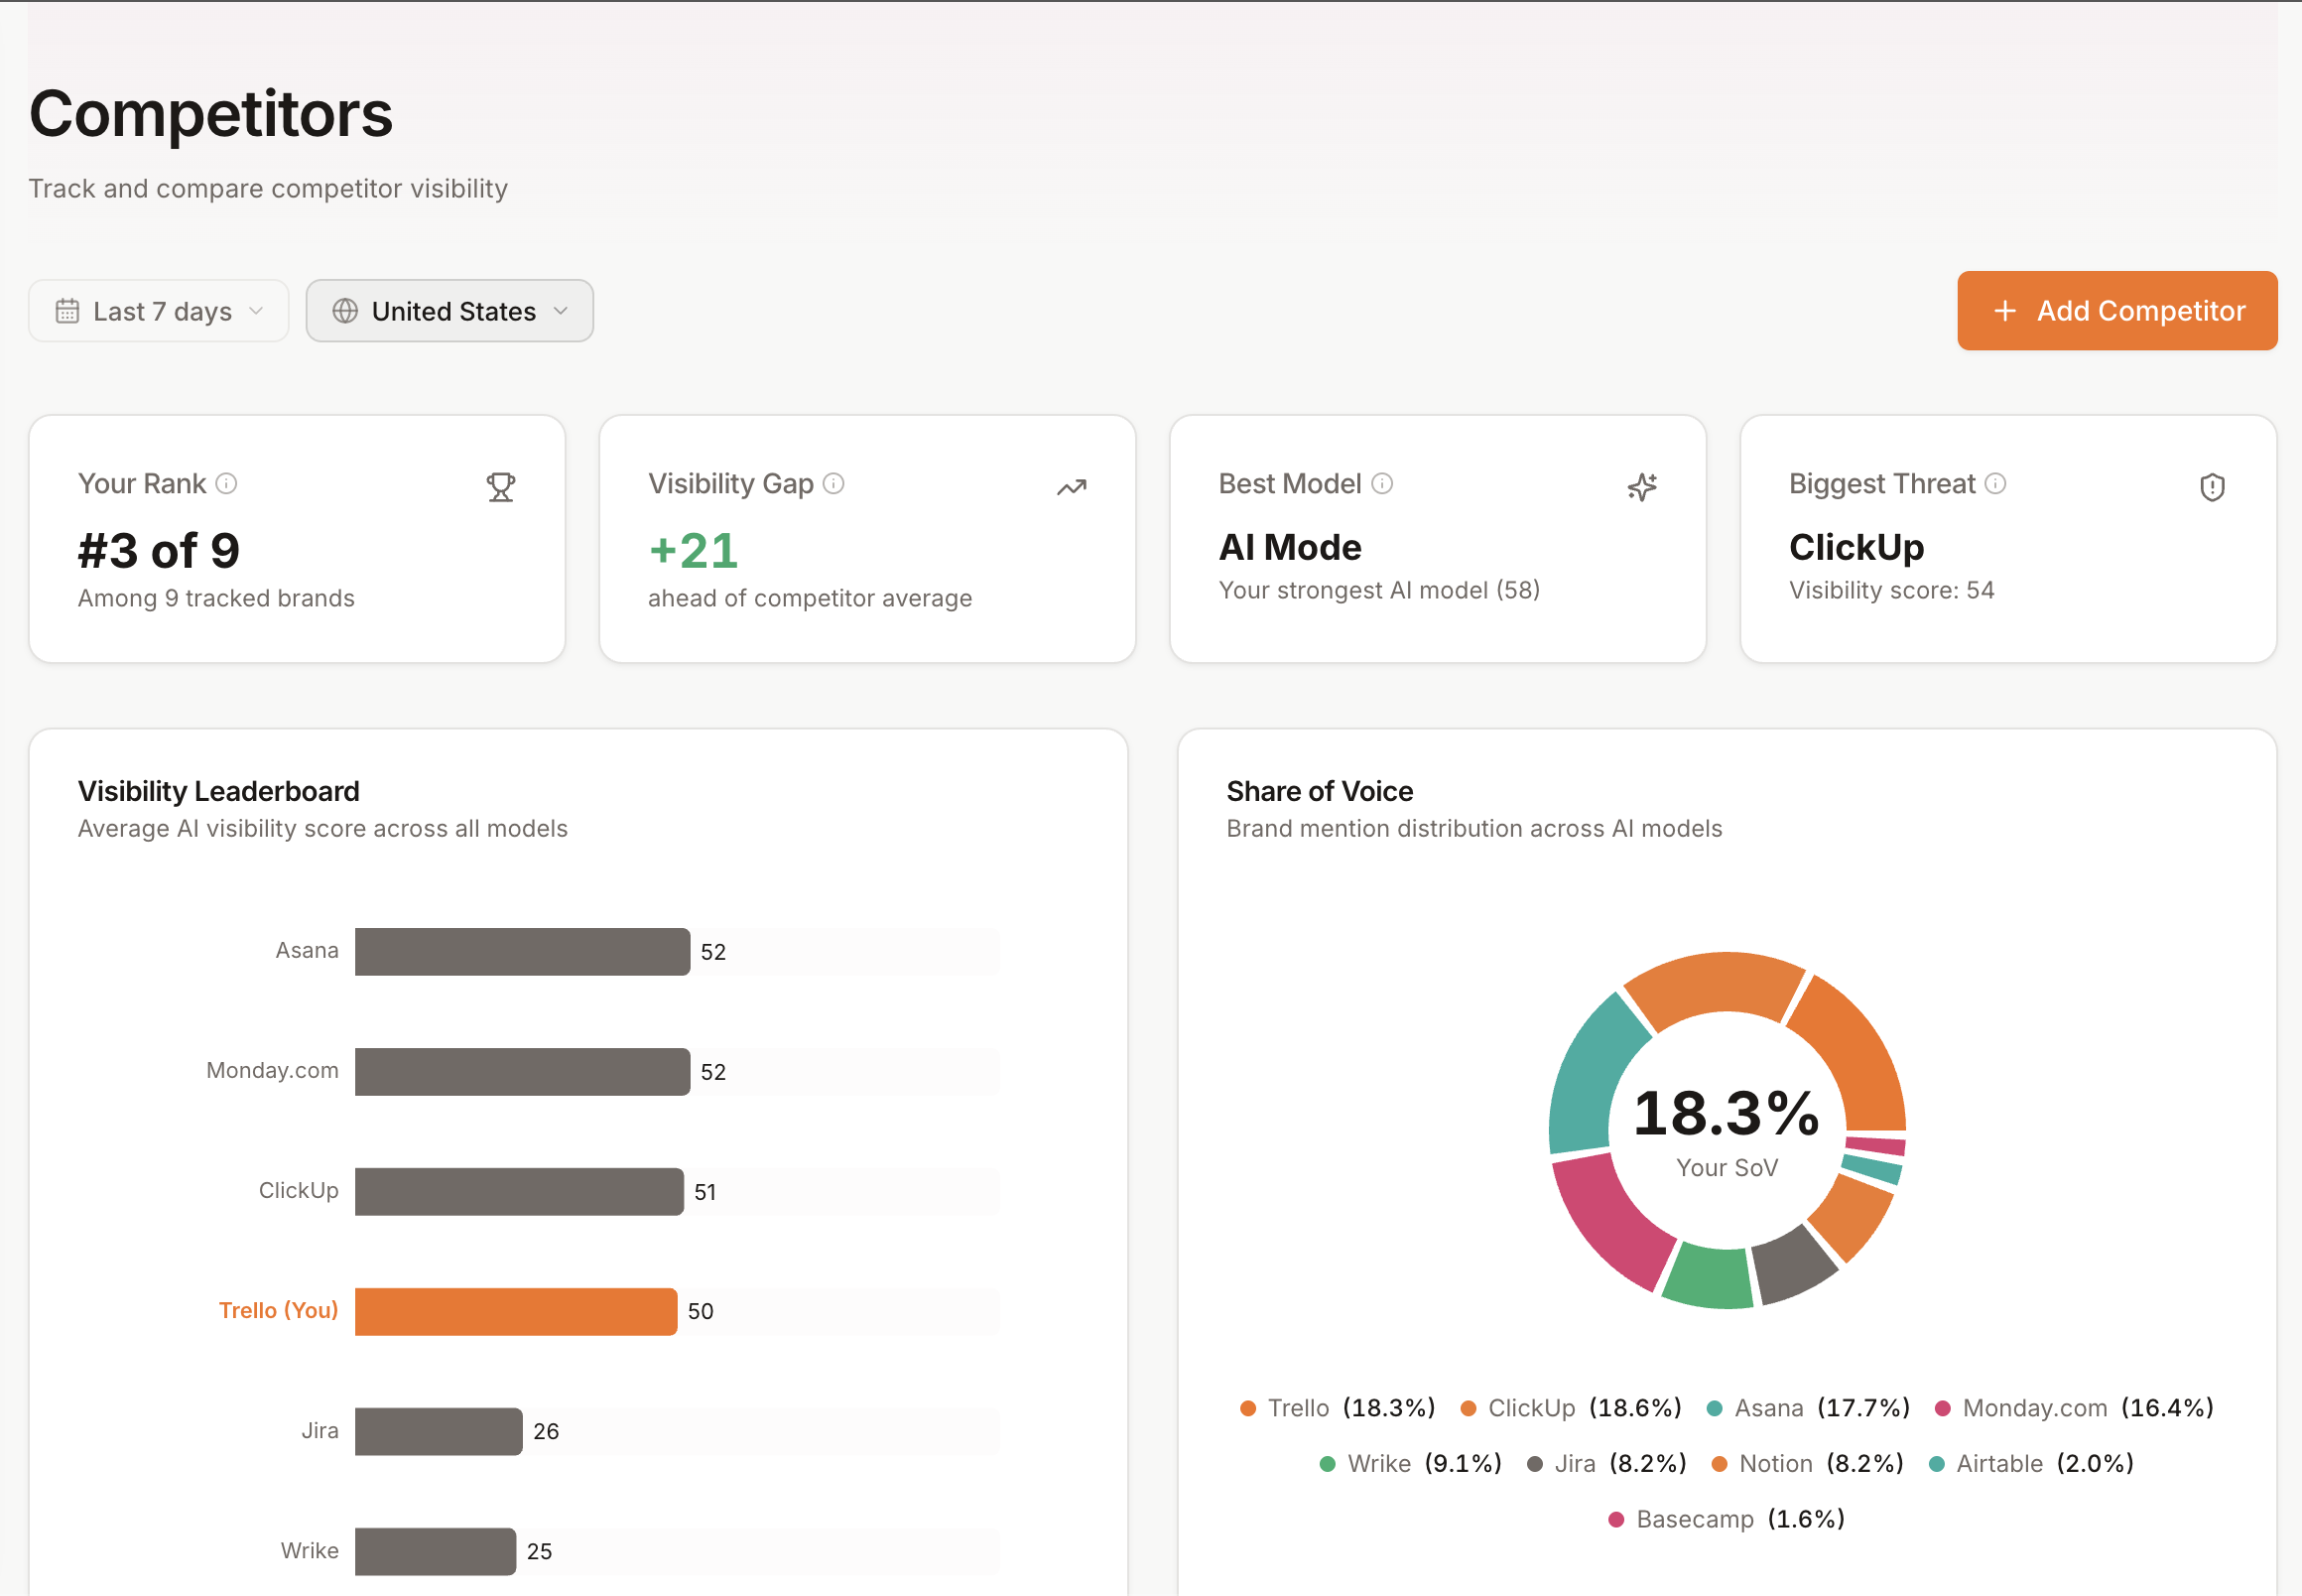Image resolution: width=2302 pixels, height=1596 pixels.
Task: Click the Trello (You) leaderboard label
Action: (278, 1310)
